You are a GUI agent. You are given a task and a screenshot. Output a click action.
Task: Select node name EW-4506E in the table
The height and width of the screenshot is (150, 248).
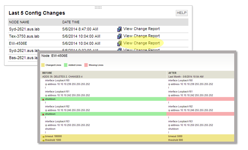pos(18,43)
